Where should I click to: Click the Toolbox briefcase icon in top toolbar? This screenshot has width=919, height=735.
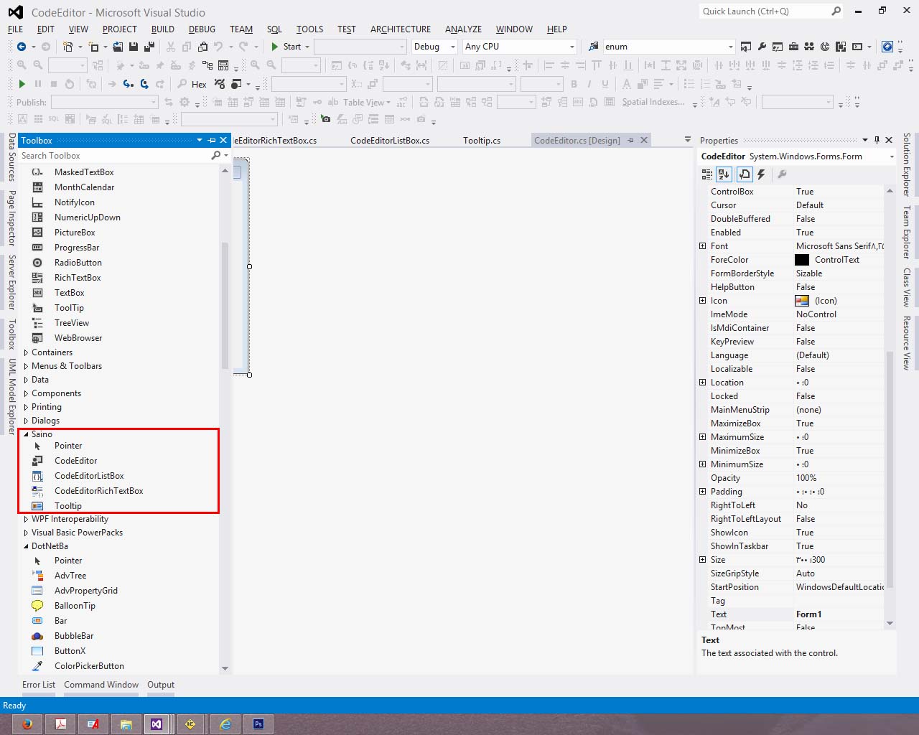[793, 47]
